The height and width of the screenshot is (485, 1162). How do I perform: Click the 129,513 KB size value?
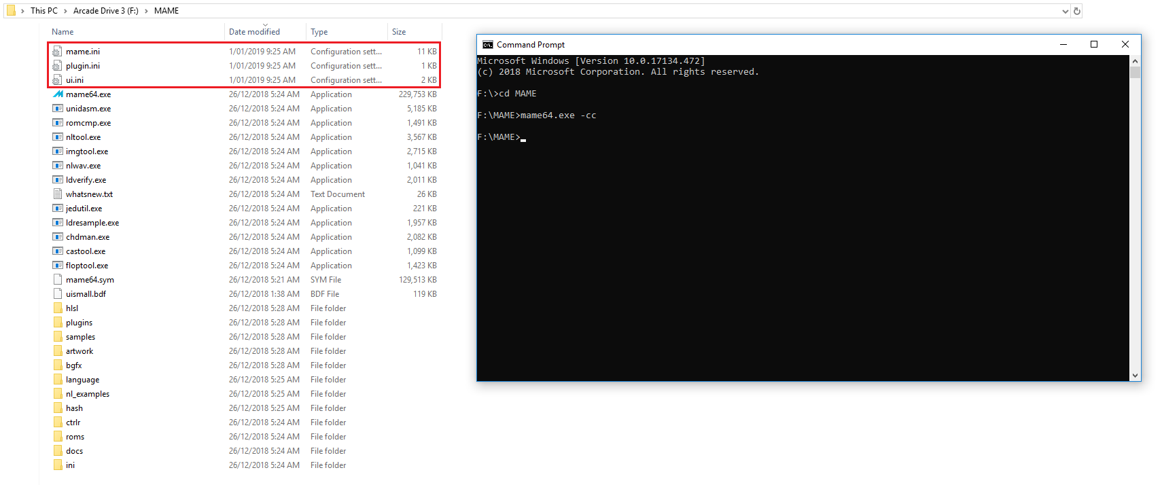(x=418, y=280)
